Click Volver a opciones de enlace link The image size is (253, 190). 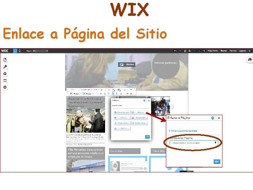click(x=183, y=131)
